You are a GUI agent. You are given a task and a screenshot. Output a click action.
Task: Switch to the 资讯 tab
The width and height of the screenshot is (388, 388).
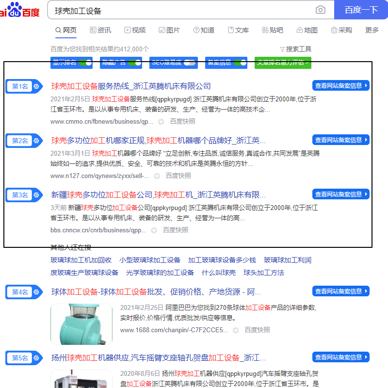(100, 30)
